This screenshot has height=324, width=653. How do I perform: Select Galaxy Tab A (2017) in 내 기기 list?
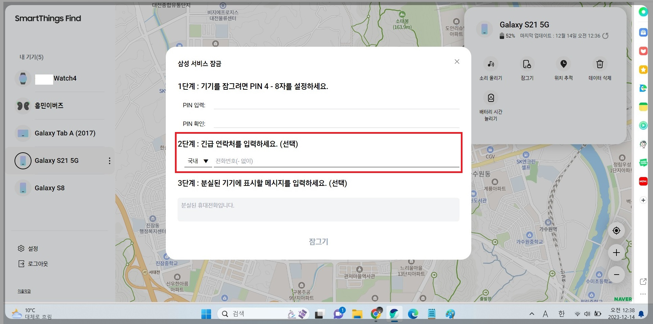coord(65,133)
